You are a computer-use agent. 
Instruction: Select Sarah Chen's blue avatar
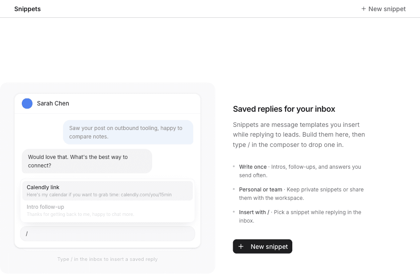click(27, 103)
